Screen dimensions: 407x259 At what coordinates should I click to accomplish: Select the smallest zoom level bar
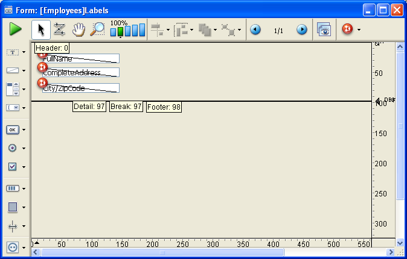(113, 33)
